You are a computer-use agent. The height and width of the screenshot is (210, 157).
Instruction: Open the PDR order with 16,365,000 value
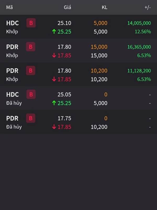78,51
